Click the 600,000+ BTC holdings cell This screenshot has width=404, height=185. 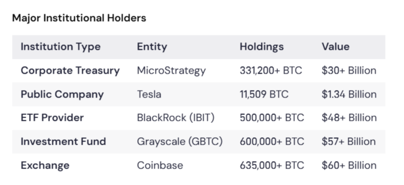[x=272, y=141]
